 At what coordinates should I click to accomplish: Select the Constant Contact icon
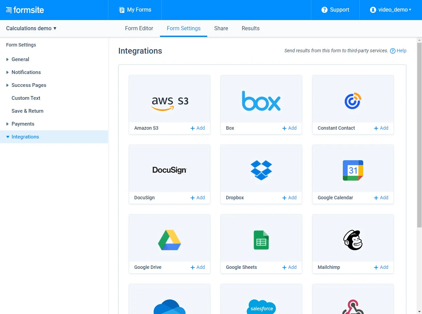point(353,100)
